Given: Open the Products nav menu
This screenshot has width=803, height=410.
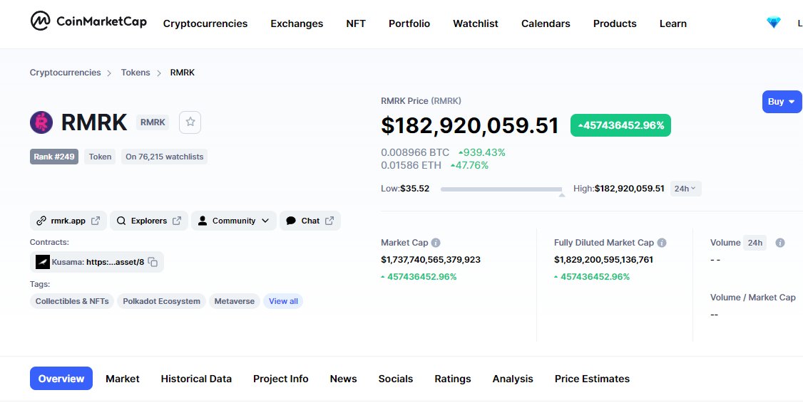Looking at the screenshot, I should [615, 23].
